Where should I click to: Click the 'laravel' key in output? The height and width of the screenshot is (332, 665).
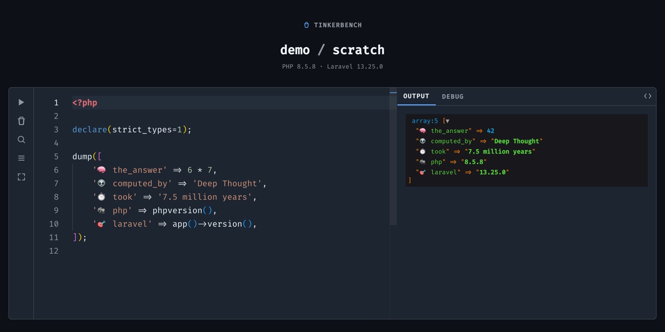[x=444, y=172]
